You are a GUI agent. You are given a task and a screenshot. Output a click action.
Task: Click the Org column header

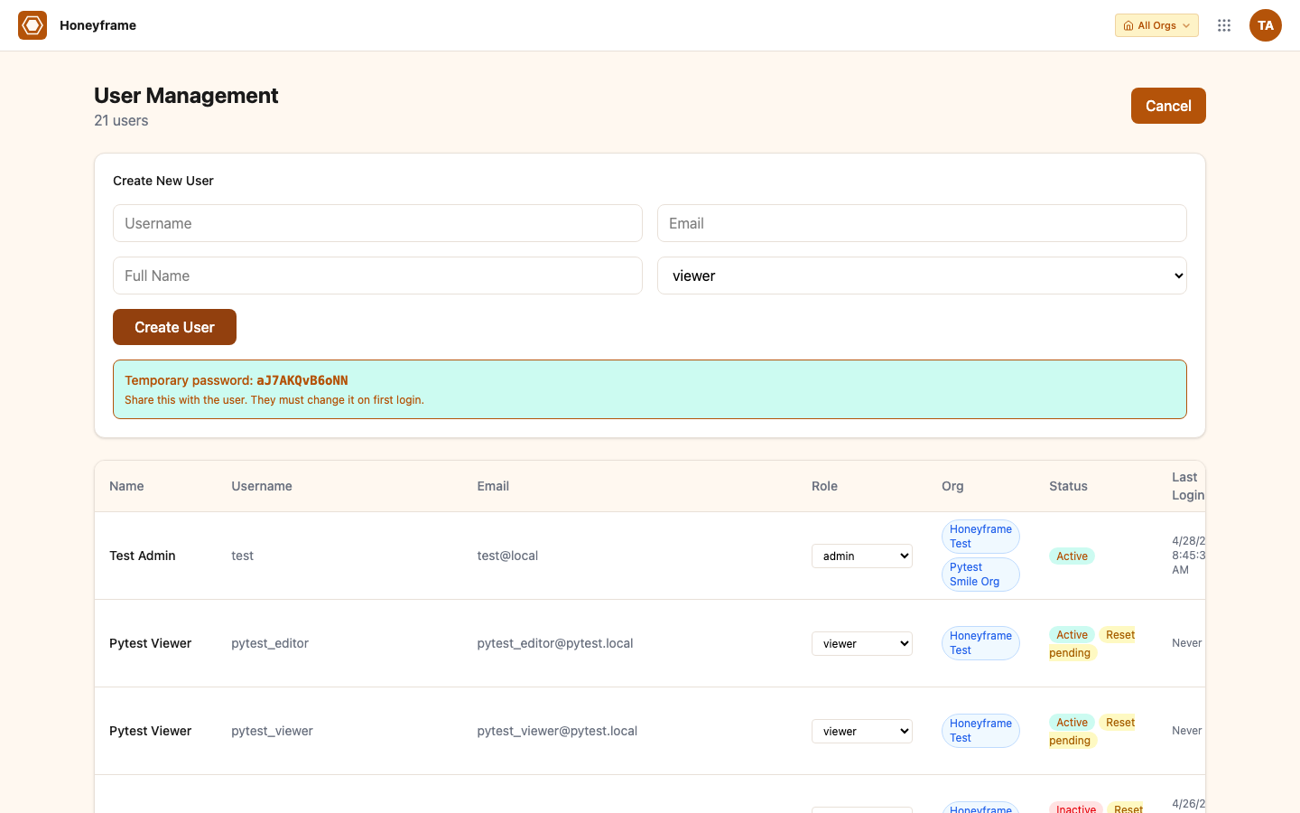(x=952, y=486)
